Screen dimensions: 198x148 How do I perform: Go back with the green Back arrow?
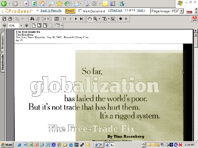click(x=4, y=4)
